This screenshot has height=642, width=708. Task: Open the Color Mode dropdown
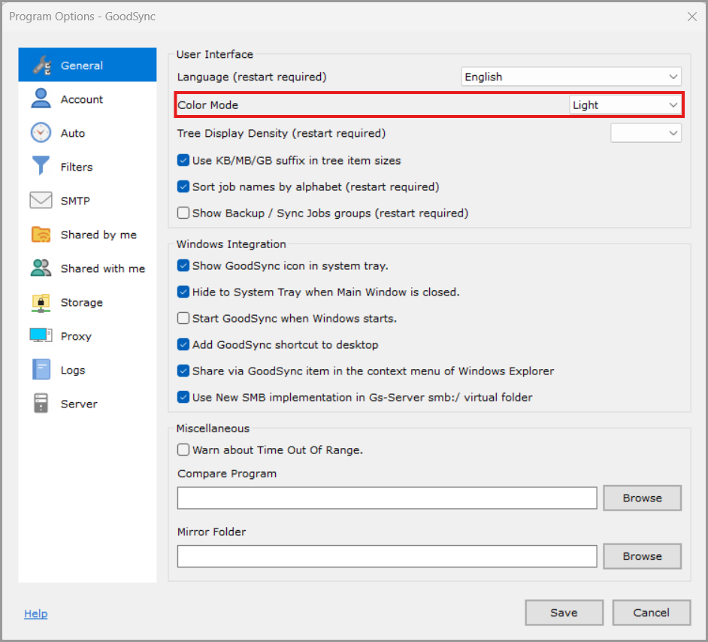(x=625, y=104)
